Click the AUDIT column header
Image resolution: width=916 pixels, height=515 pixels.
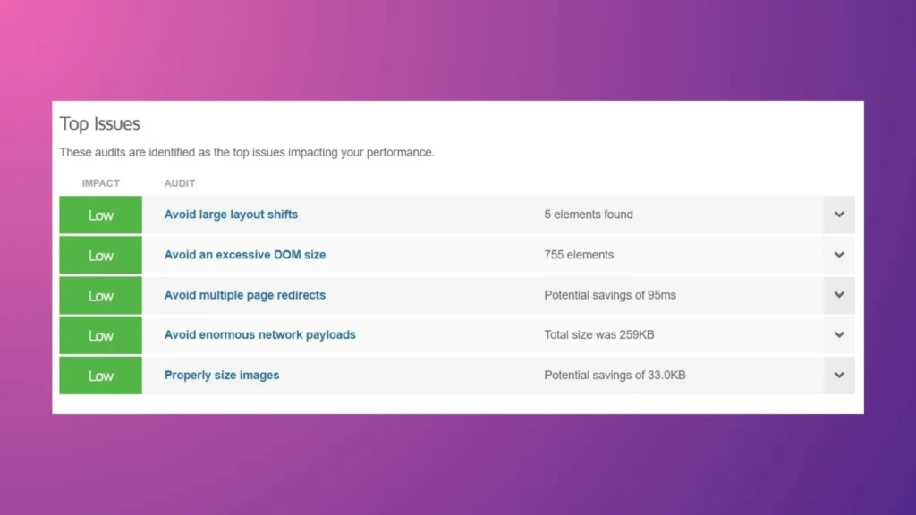tap(179, 182)
